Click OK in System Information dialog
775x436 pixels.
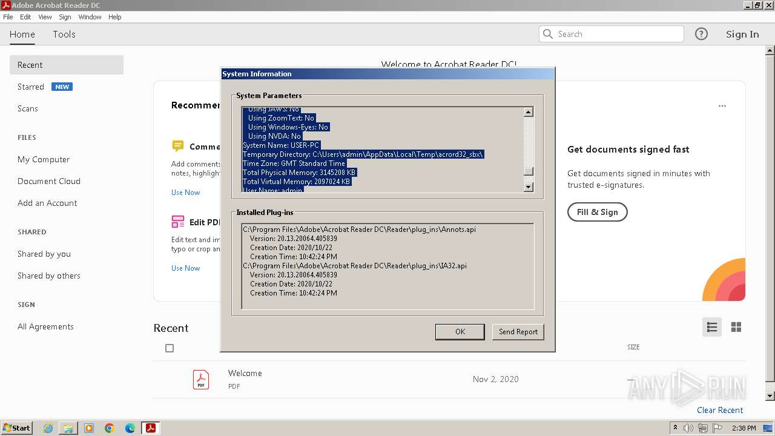coord(460,332)
